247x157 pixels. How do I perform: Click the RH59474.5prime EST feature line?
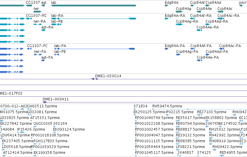pyautogui.click(x=170, y=109)
